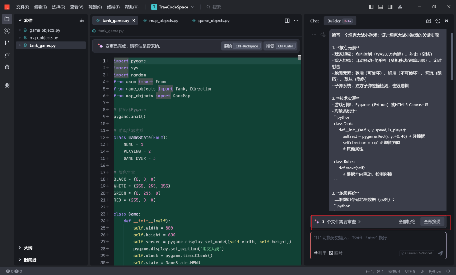The image size is (456, 275).
Task: Open the remote explorer sidebar icon
Action: pyautogui.click(x=7, y=55)
